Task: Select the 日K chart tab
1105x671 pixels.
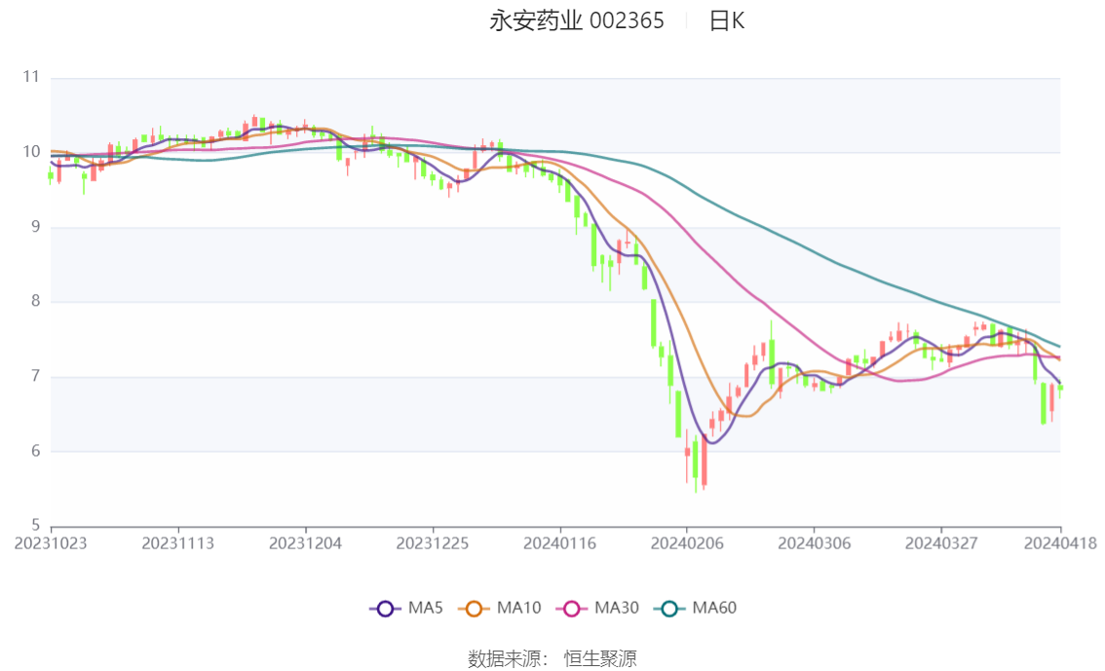Action: pyautogui.click(x=726, y=21)
